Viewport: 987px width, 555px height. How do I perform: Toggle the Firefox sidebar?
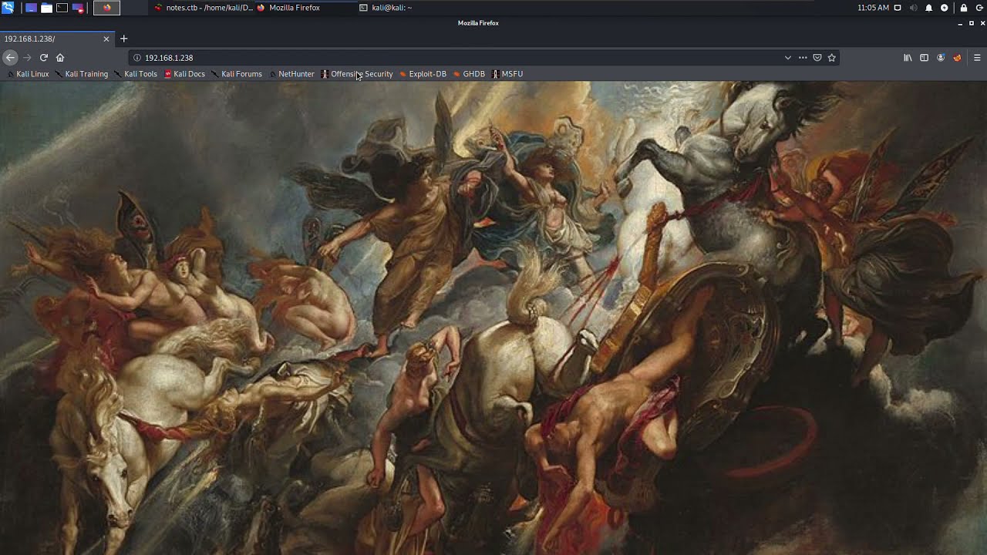pos(924,58)
